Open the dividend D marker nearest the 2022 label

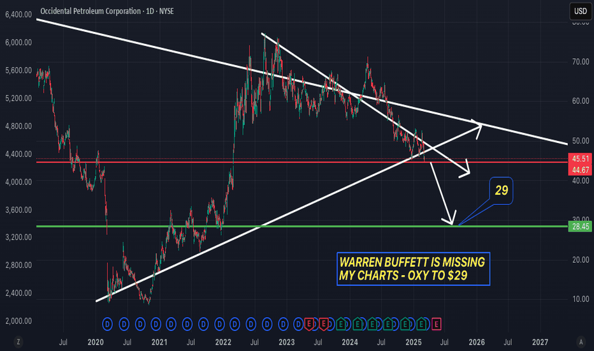coord(220,324)
